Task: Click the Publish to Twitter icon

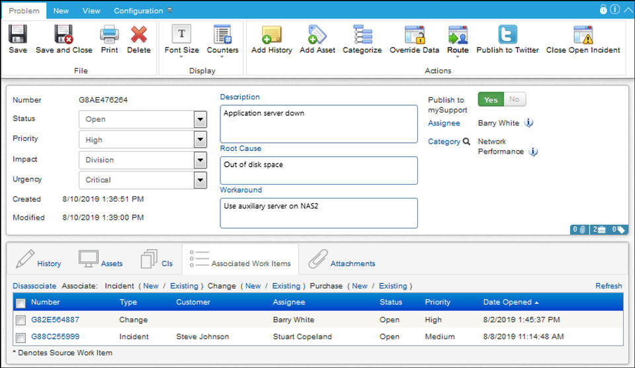Action: pyautogui.click(x=507, y=34)
